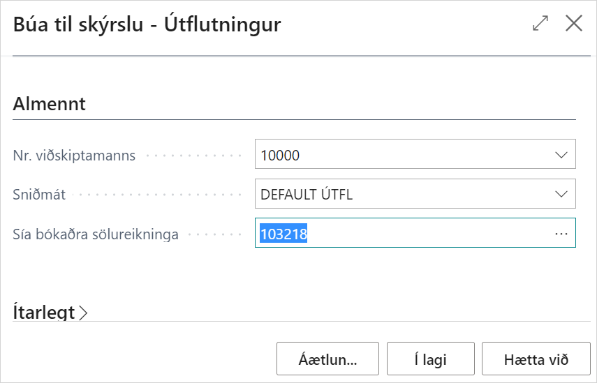The image size is (597, 383).
Task: Click the Sniðmát label
Action: tap(39, 195)
